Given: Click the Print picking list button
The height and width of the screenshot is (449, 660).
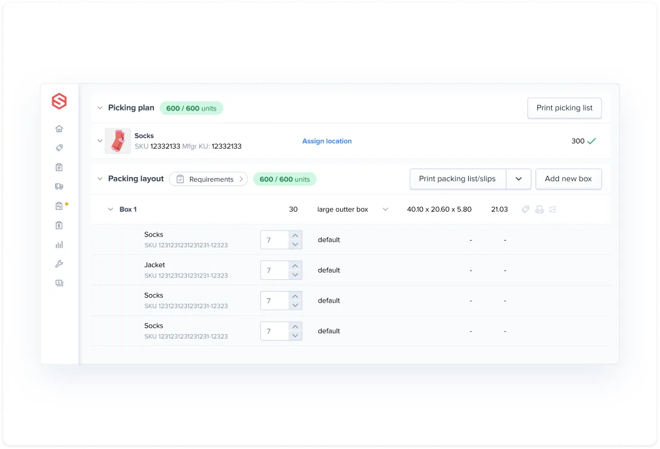Looking at the screenshot, I should click(x=564, y=108).
